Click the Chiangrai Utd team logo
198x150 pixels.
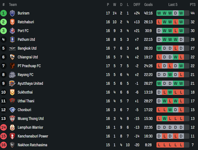12,57
